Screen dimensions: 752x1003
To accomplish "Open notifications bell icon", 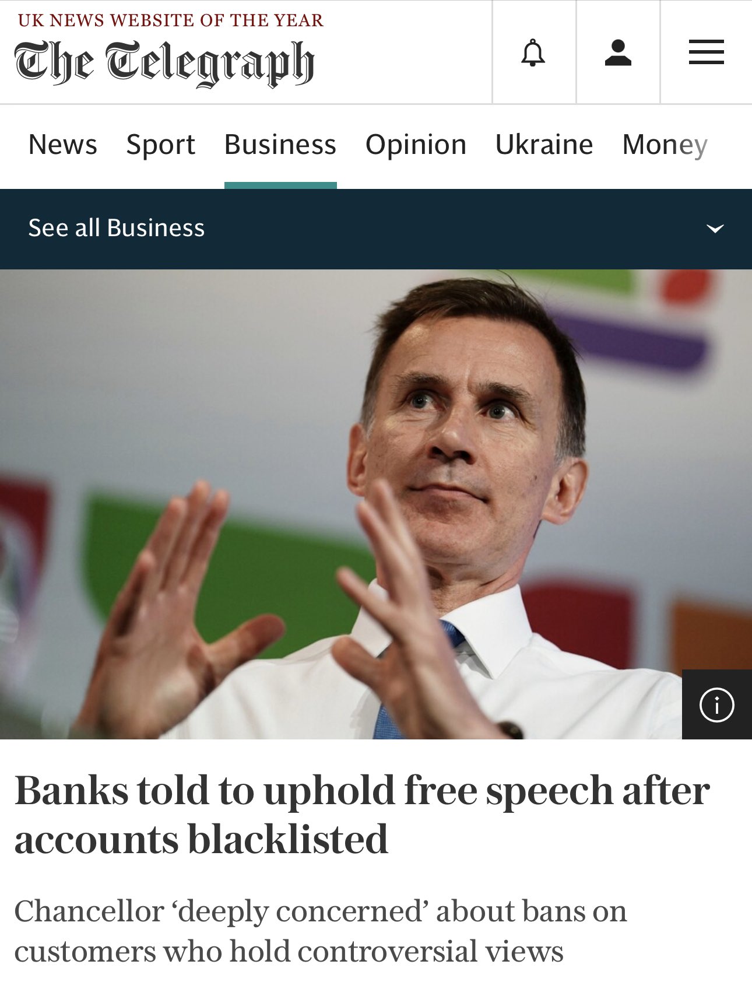I will click(x=533, y=52).
